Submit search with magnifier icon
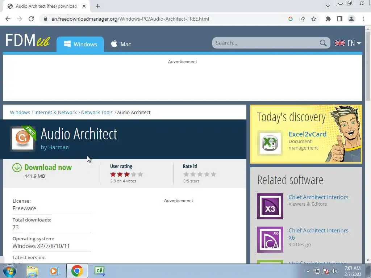Screen dimensions: 371x278 coord(323,43)
